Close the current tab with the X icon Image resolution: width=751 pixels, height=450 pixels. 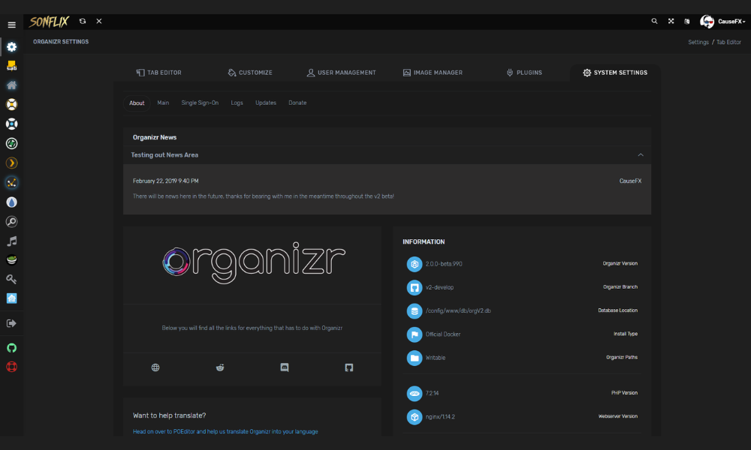pyautogui.click(x=98, y=21)
